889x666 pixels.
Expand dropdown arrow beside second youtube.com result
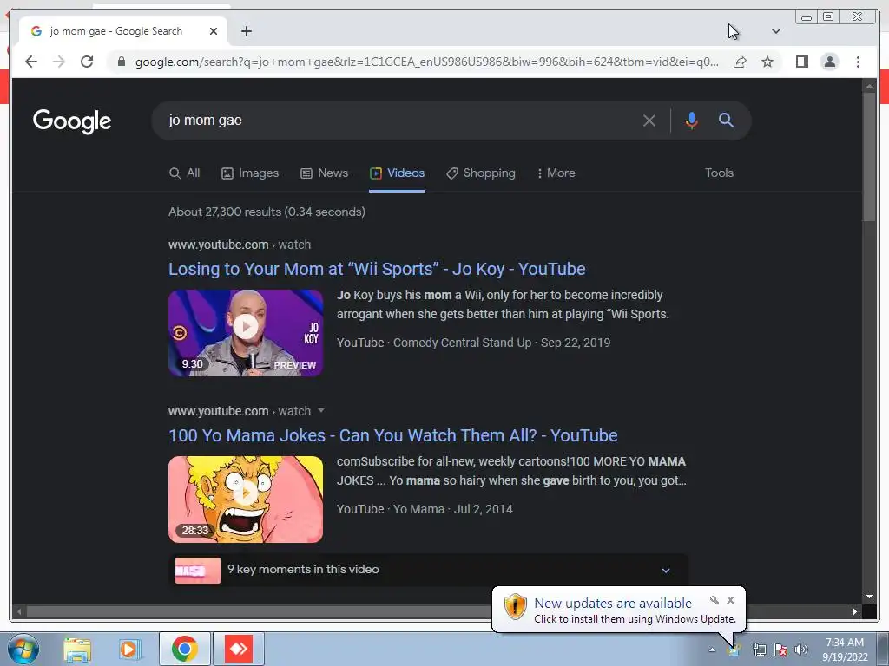pos(321,410)
